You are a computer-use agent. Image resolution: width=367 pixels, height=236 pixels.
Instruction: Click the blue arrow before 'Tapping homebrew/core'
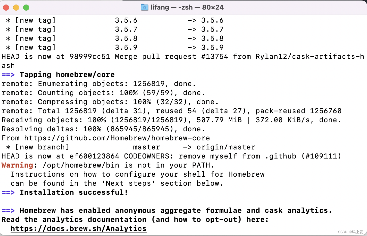tap(8, 75)
